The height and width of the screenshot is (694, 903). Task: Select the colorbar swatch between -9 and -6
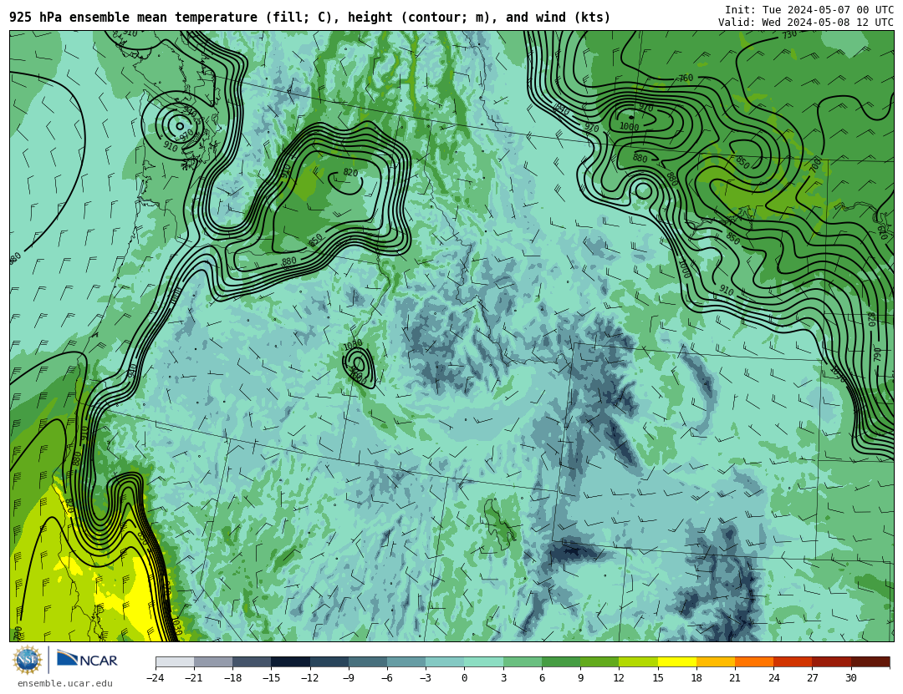point(368,661)
